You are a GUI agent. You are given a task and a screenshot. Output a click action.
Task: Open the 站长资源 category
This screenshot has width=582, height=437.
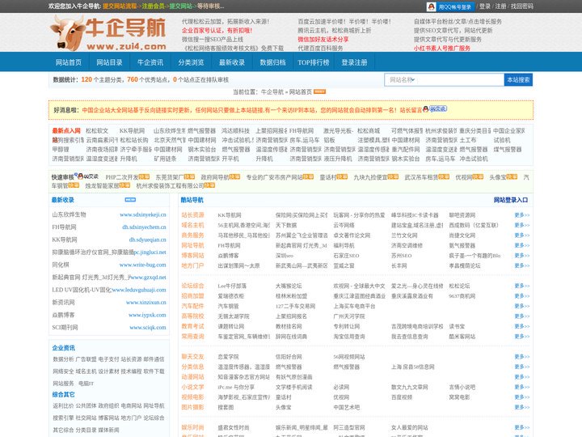(x=192, y=215)
